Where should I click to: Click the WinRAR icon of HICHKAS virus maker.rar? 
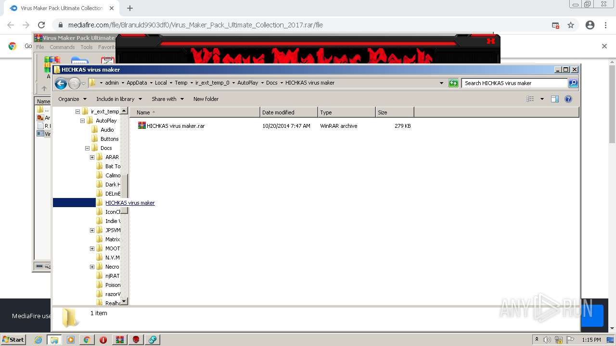pos(142,126)
